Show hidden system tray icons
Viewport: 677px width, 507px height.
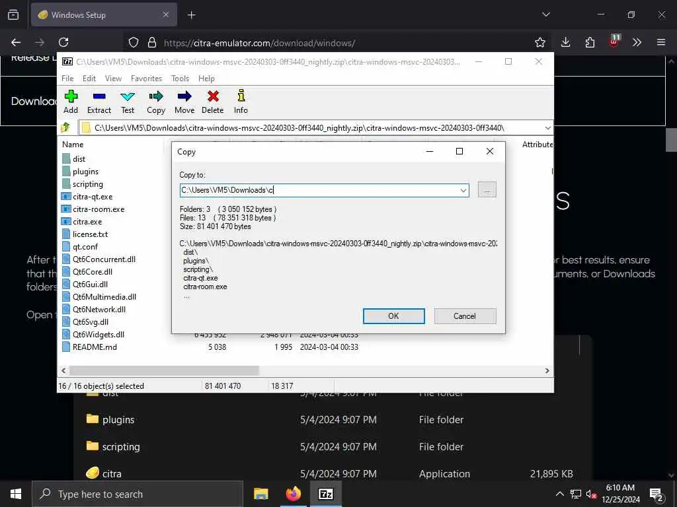tap(559, 494)
